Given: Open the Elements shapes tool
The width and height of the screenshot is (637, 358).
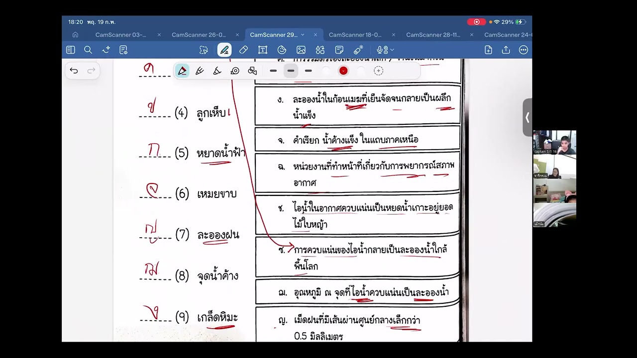Looking at the screenshot, I should [320, 50].
